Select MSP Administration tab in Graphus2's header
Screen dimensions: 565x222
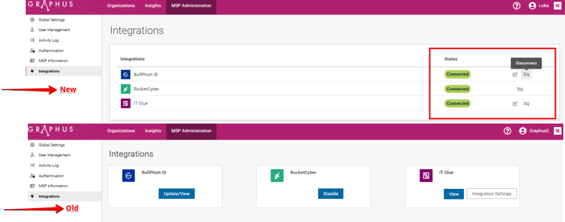click(191, 131)
